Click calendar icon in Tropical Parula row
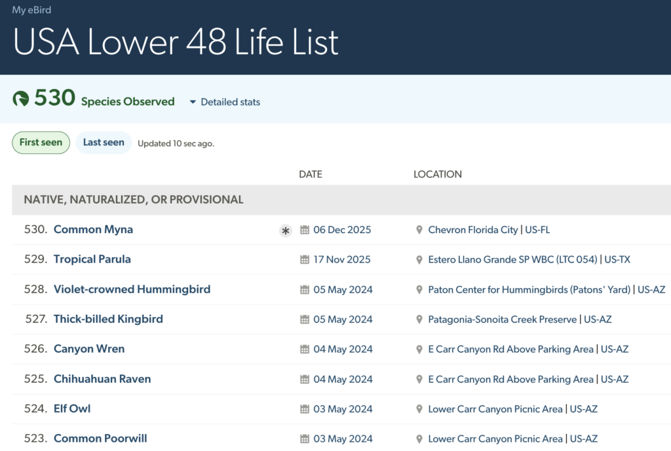This screenshot has width=671, height=451. tap(304, 260)
